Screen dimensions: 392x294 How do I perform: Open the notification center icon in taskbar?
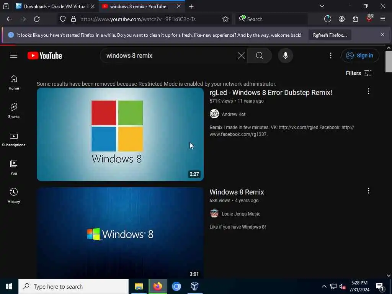(380, 287)
